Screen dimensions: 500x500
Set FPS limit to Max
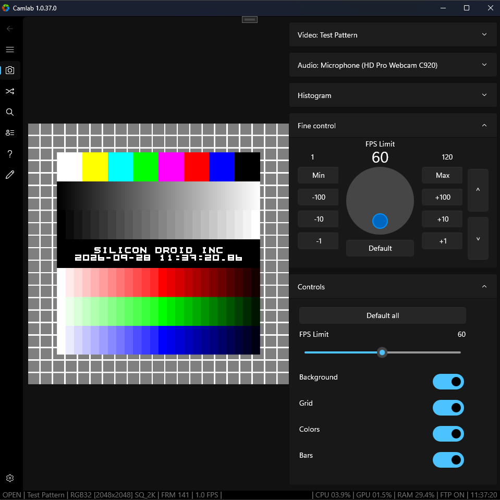pos(442,175)
